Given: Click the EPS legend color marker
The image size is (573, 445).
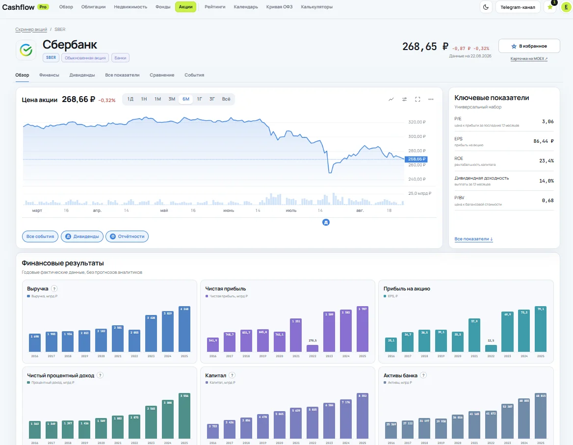Looking at the screenshot, I should coord(385,296).
